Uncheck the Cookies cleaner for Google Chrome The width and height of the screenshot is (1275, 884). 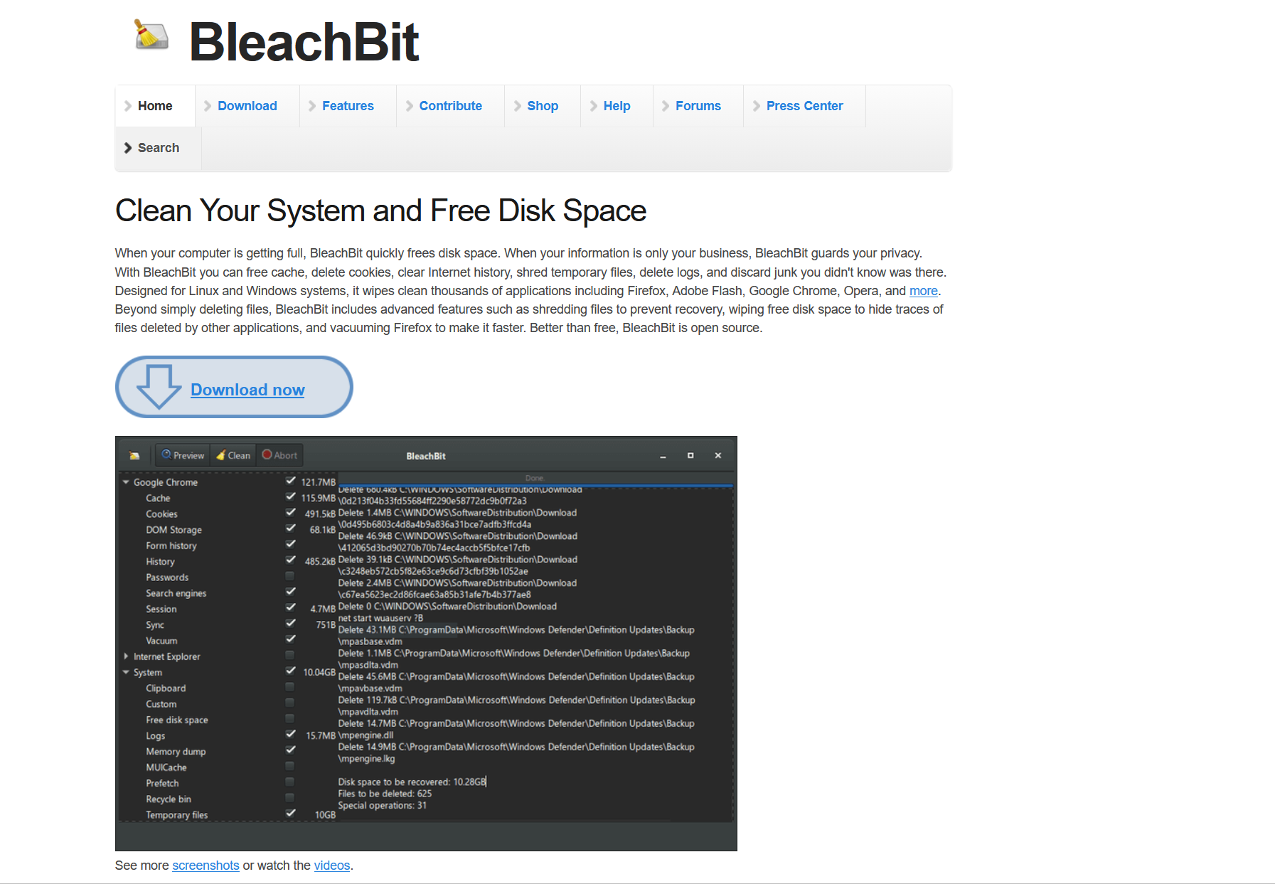(290, 512)
